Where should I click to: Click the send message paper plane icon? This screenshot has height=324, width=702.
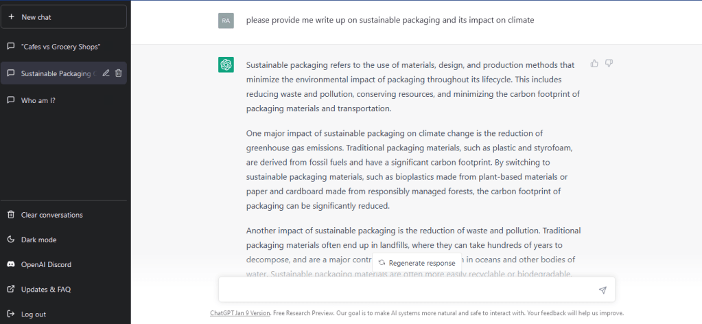click(602, 290)
